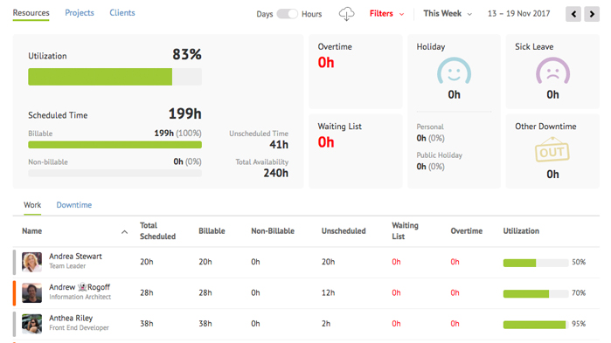Sort by Name column caret
The width and height of the screenshot is (611, 343).
click(x=124, y=232)
